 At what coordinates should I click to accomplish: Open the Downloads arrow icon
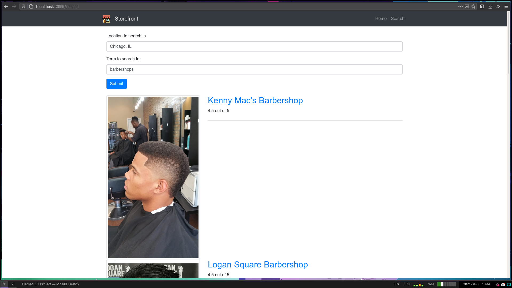(490, 6)
